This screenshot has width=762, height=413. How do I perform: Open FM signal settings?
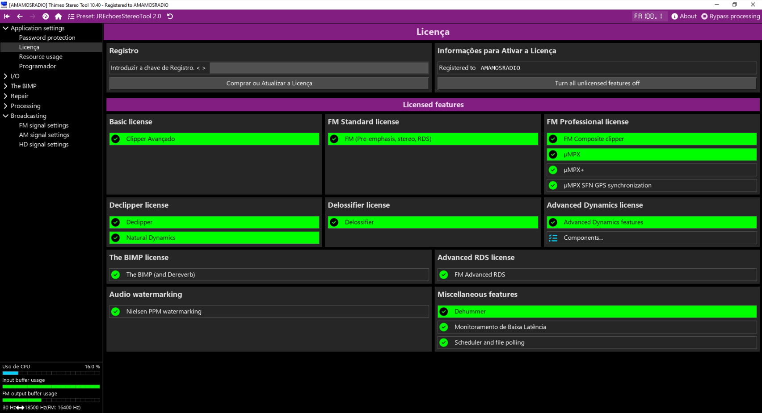[44, 125]
